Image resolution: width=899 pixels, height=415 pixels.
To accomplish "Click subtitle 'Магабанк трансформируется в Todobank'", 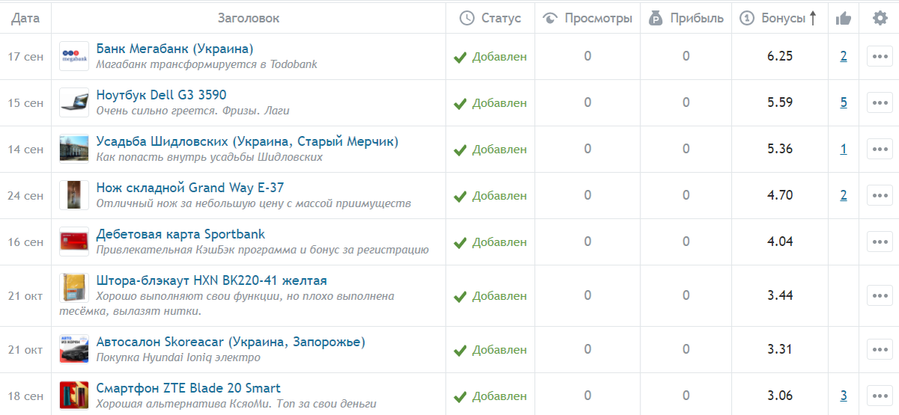I will coord(207,64).
